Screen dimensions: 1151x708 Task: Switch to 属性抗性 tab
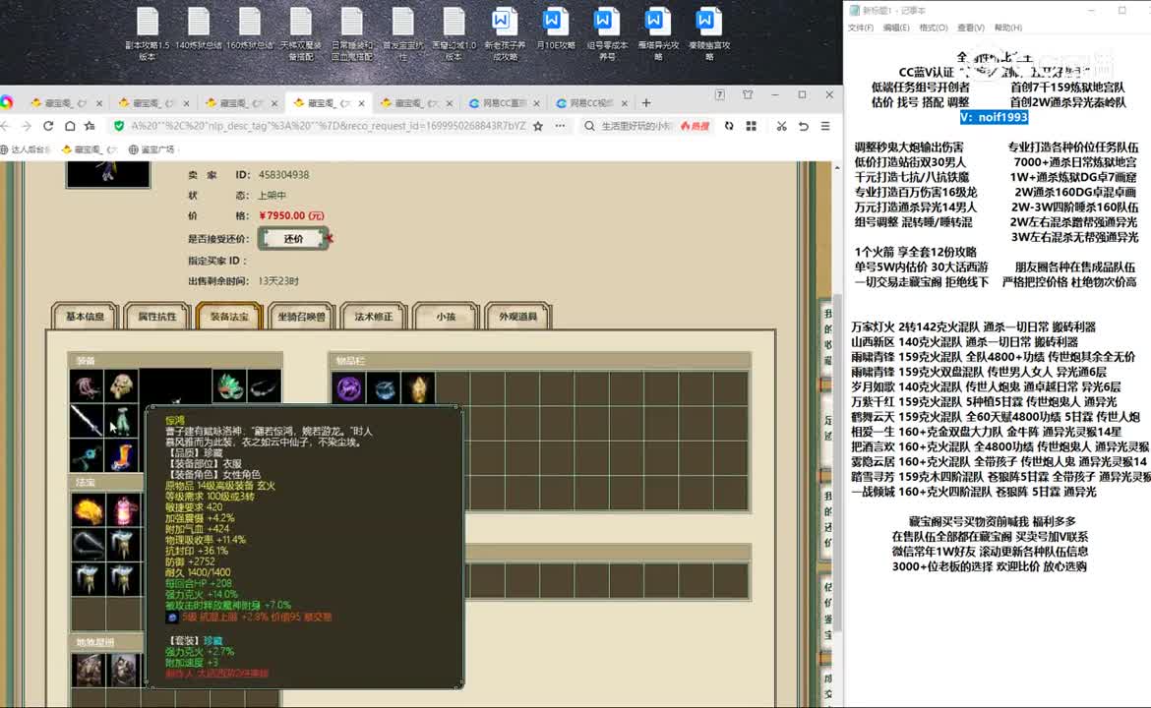[157, 317]
